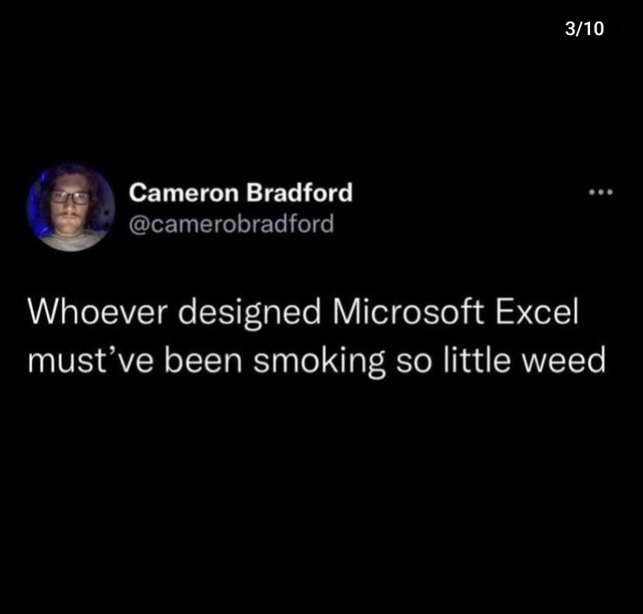Viewport: 643px width, 614px height.
Task: Click the glasses in the avatar photo
Action: coord(70,197)
